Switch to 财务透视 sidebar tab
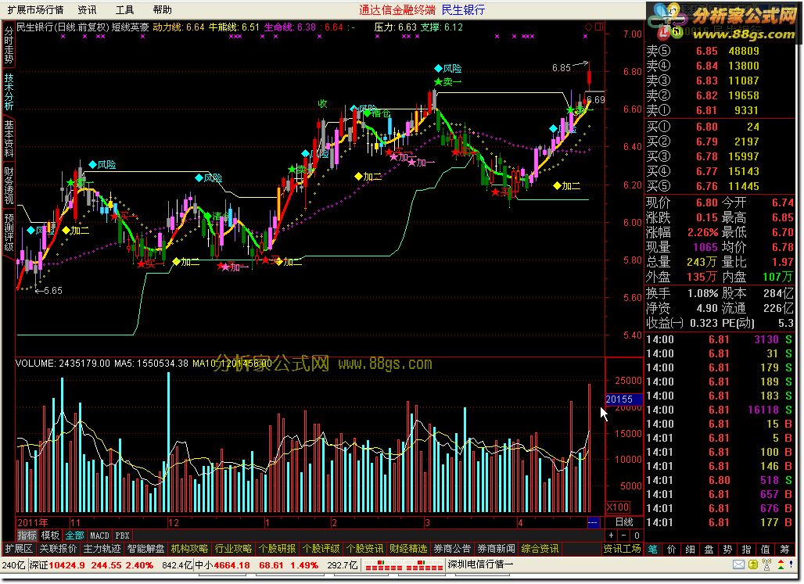The height and width of the screenshot is (584, 804). pyautogui.click(x=9, y=185)
